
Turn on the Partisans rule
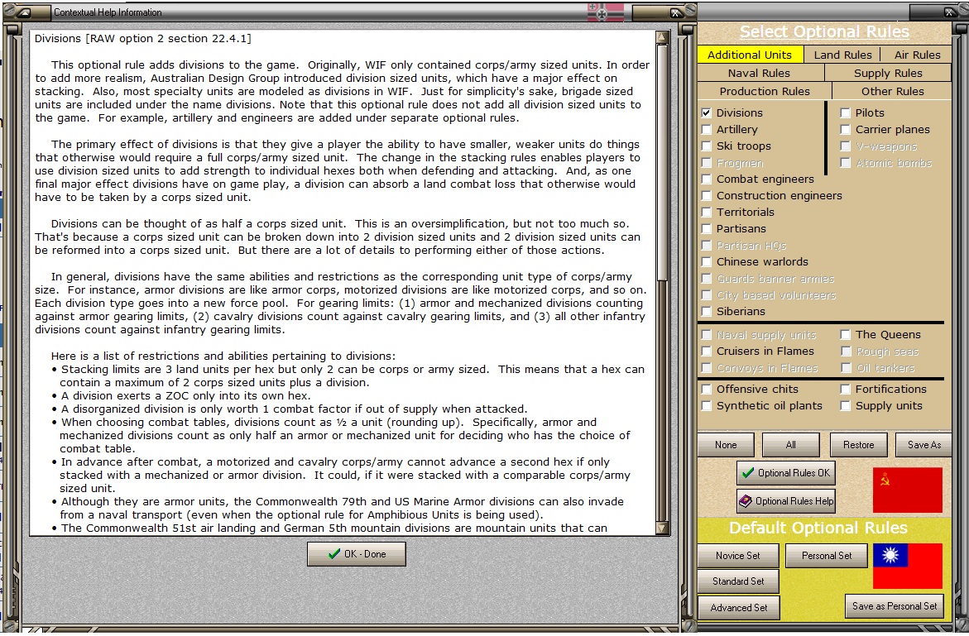[707, 229]
